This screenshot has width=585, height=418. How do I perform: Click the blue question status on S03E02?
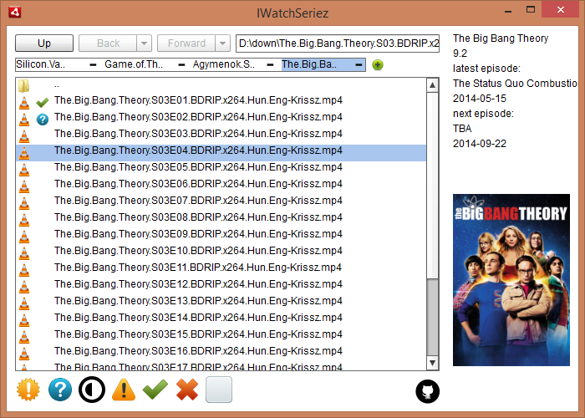(x=43, y=120)
